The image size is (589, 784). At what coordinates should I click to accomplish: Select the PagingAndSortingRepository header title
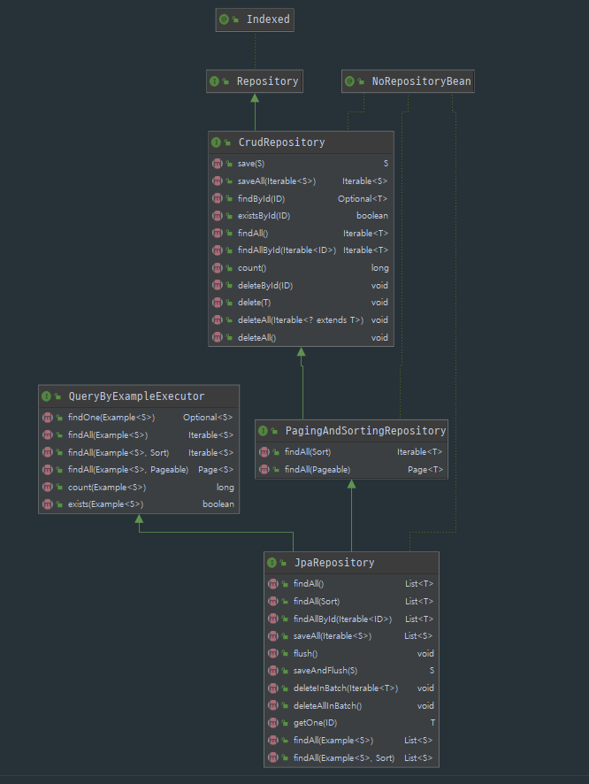click(365, 431)
